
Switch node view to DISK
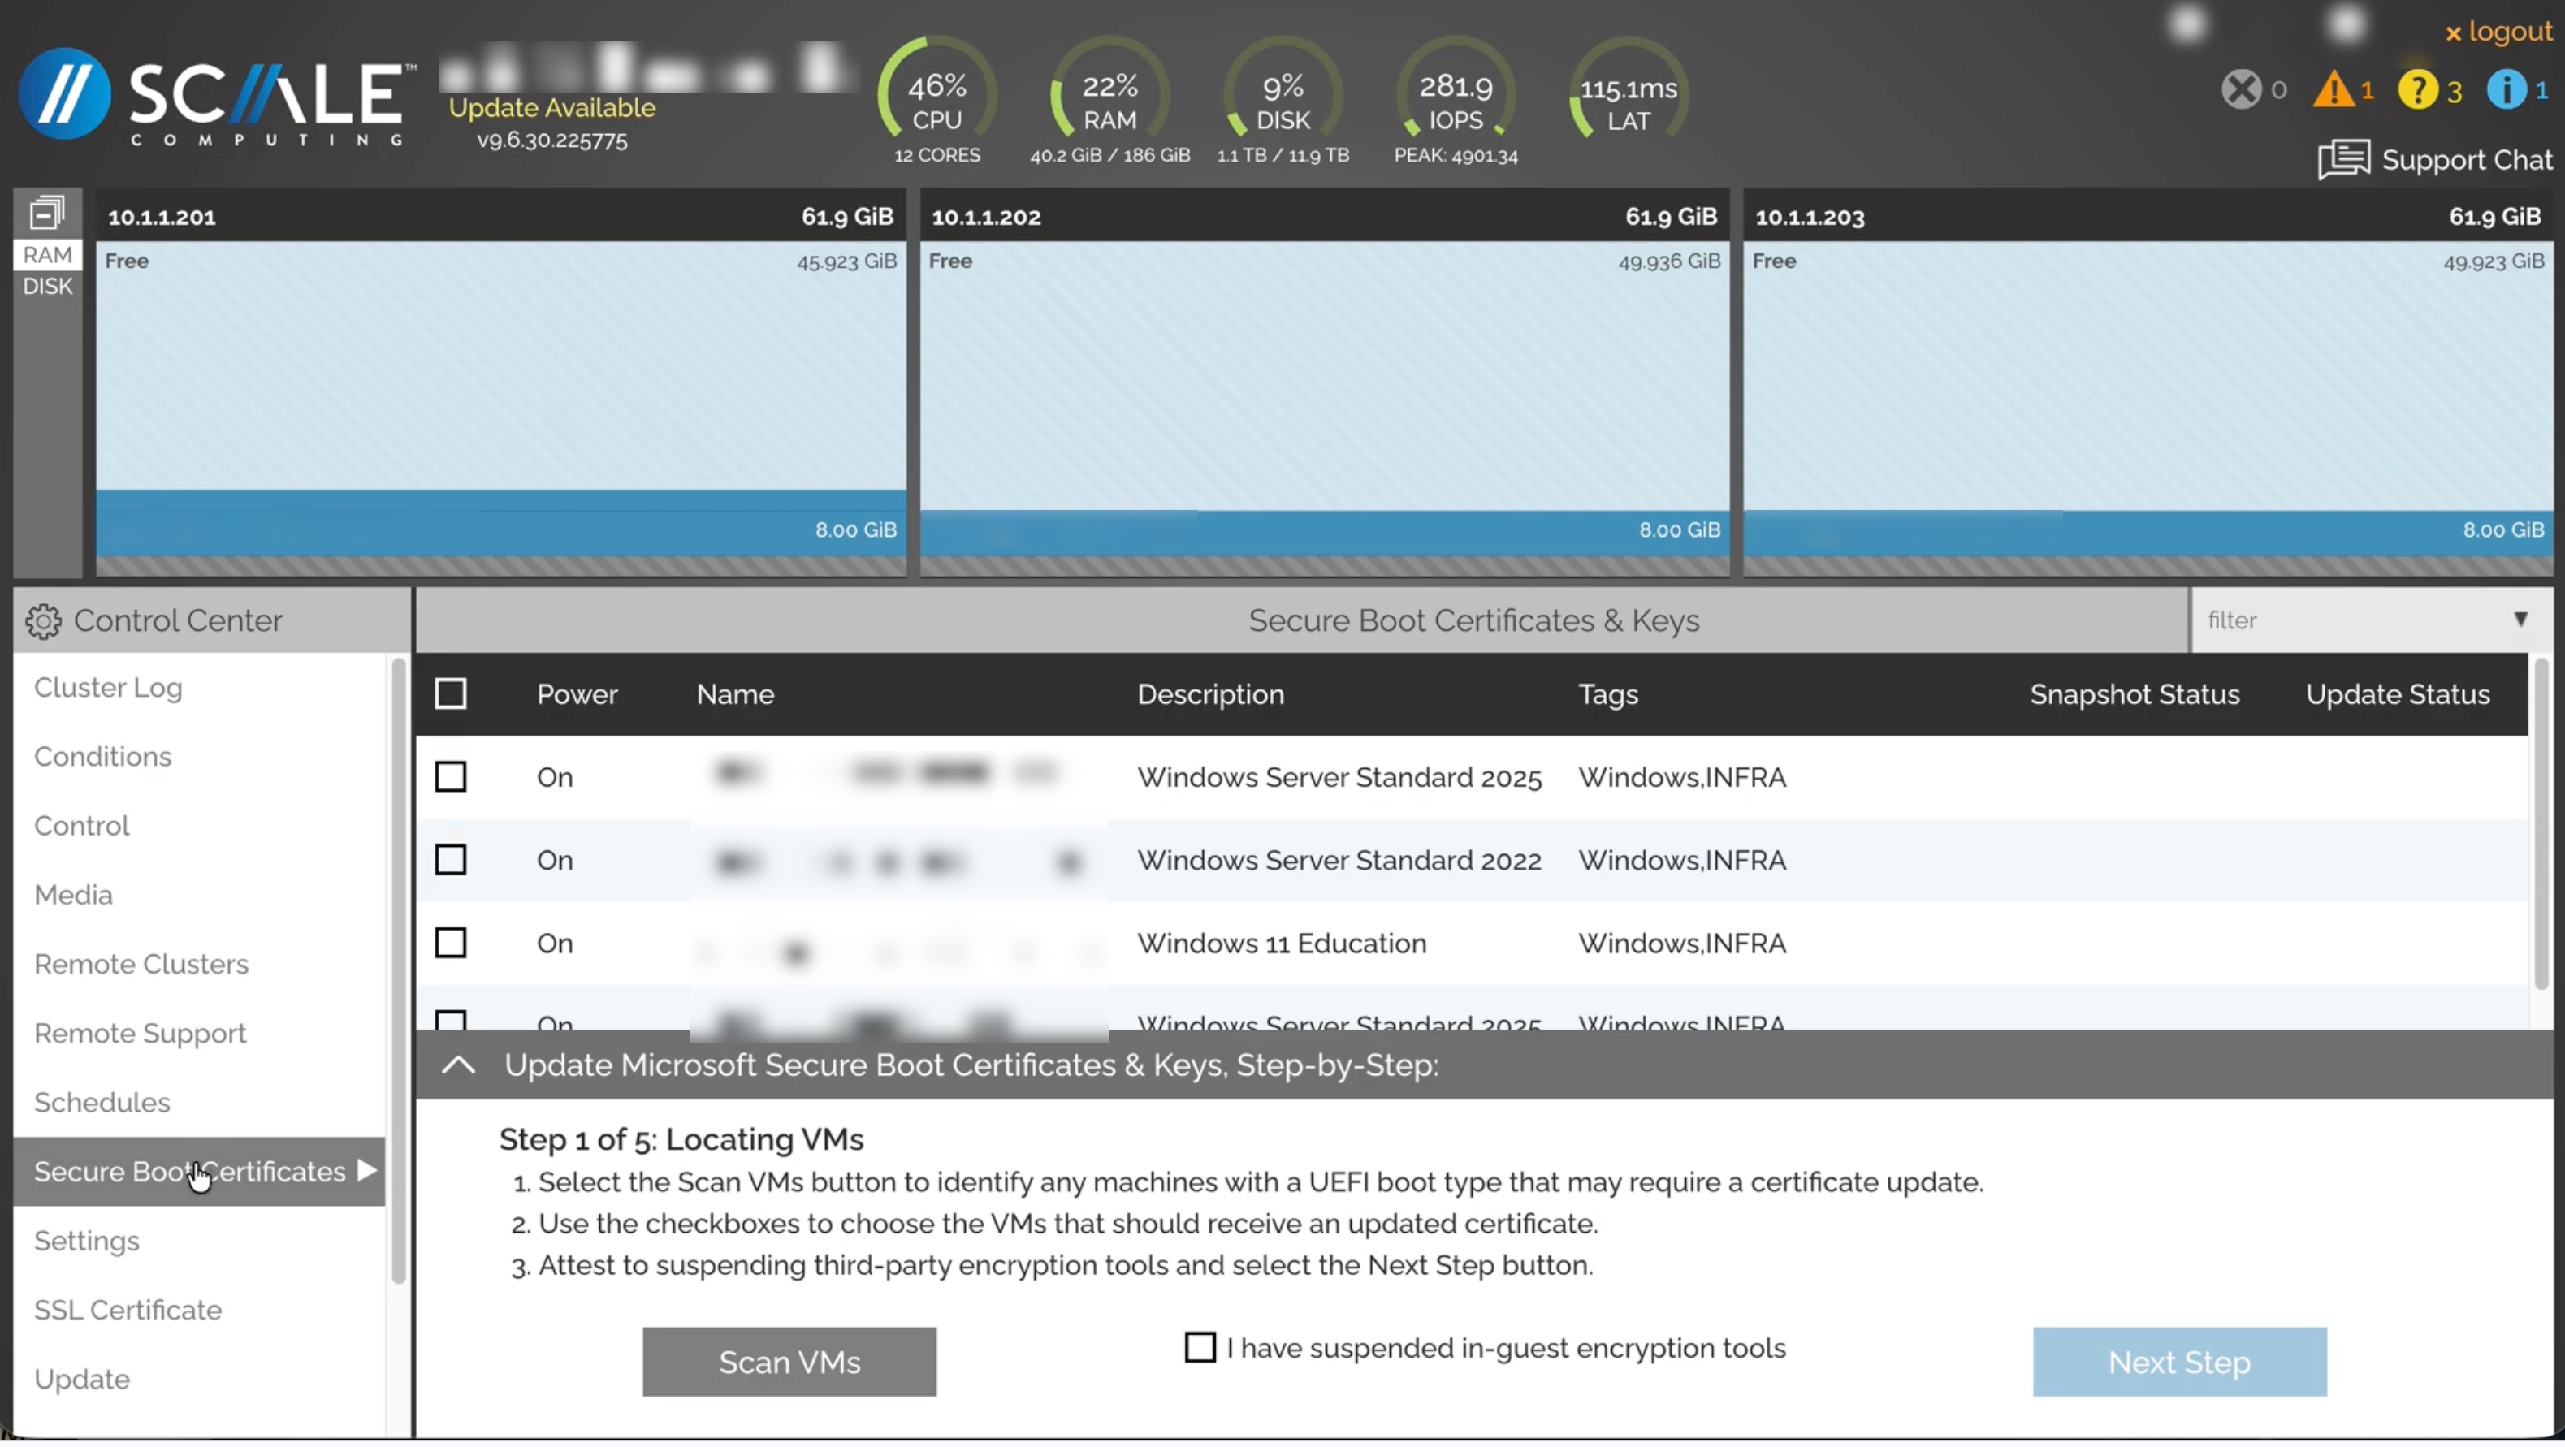pos(47,287)
